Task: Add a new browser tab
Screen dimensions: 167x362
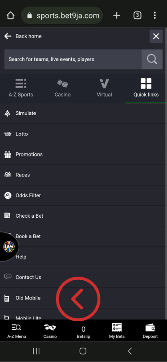Action: [117, 16]
